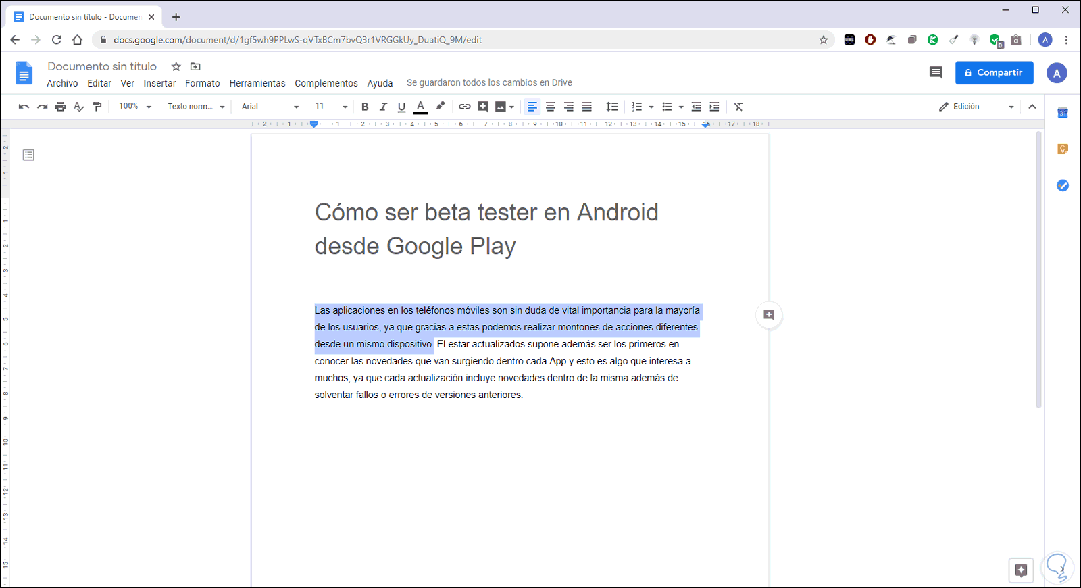Open the Calendar side panel icon
This screenshot has width=1081, height=588.
click(x=1063, y=113)
